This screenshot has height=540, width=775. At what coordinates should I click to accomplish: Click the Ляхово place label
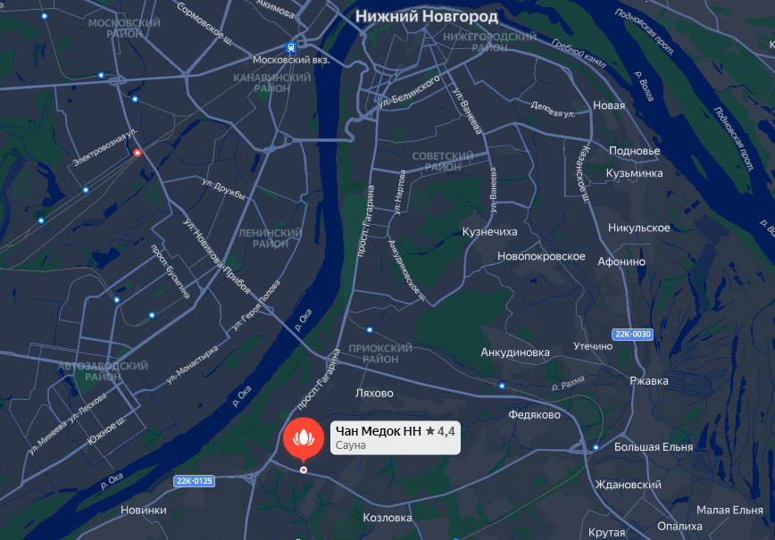tap(374, 394)
